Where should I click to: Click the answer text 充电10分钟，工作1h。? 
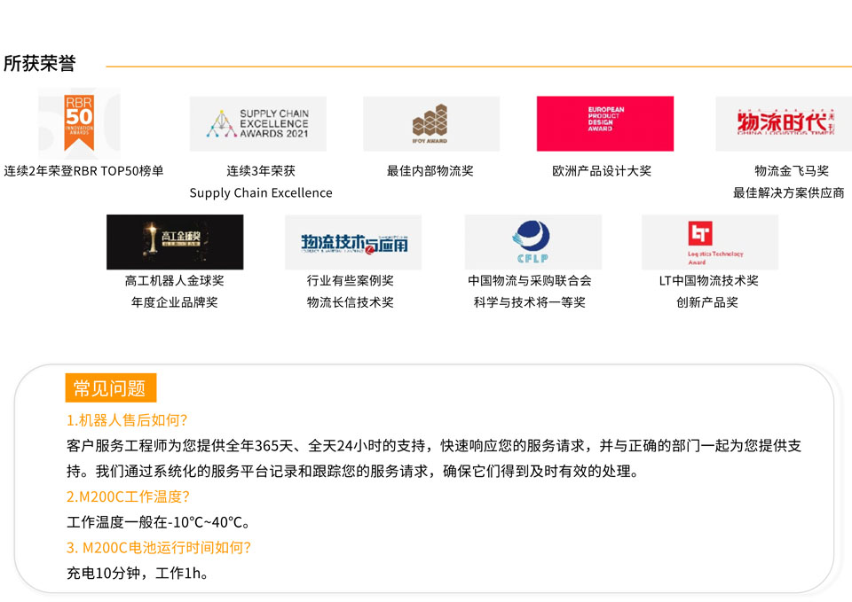pos(138,573)
